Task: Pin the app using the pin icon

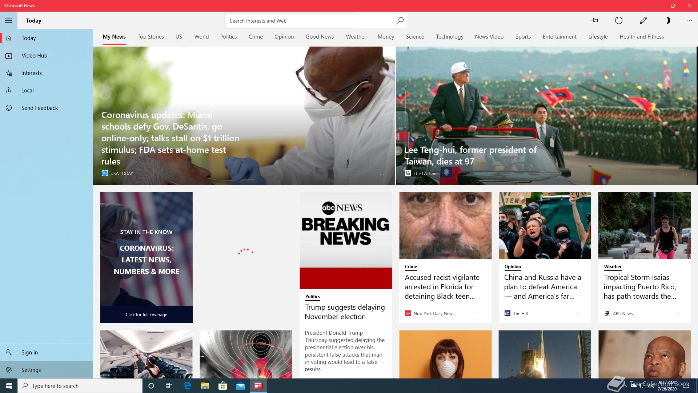Action: coord(594,20)
